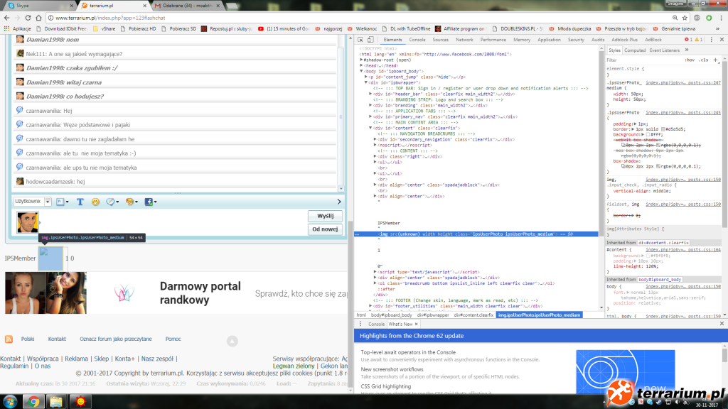Open posts.css:247 source link
728x409 pixels.
pyautogui.click(x=683, y=82)
